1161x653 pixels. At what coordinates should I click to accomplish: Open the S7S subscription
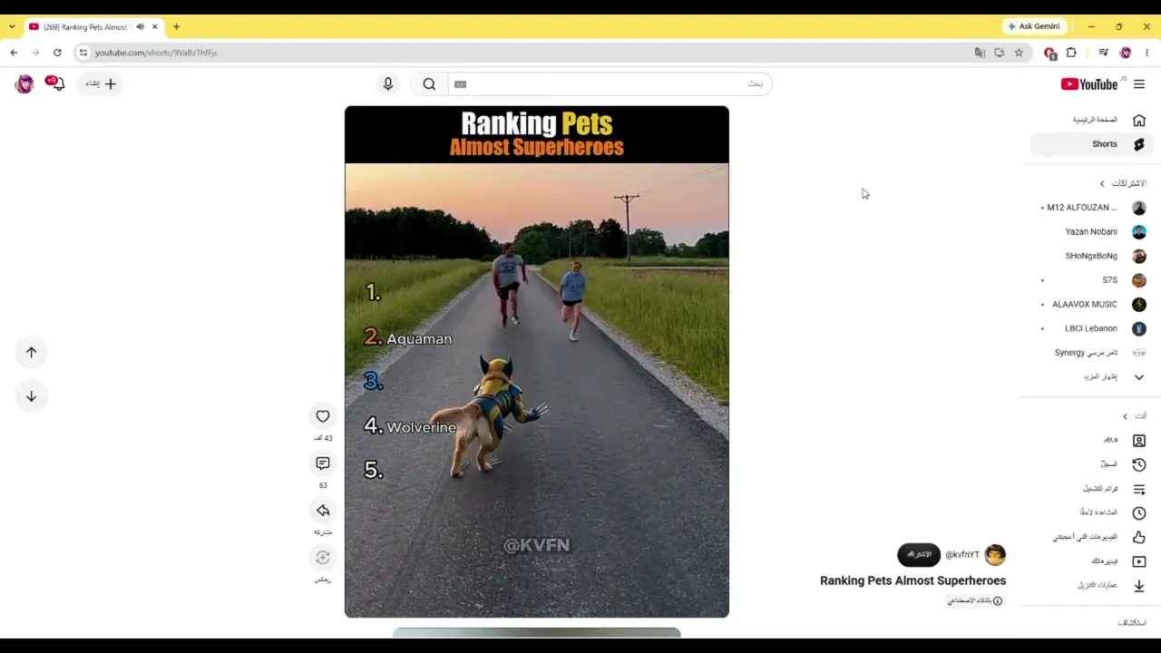(1094, 280)
